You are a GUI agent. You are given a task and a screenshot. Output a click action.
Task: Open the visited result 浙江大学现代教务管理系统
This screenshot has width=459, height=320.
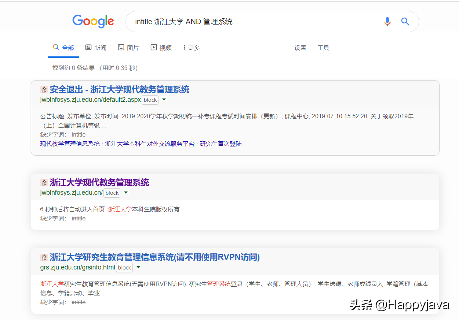click(x=99, y=183)
